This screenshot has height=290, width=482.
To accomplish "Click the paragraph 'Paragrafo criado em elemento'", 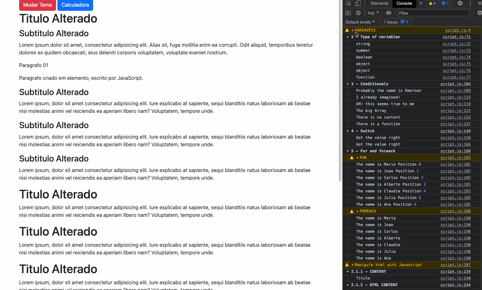I will click(x=81, y=78).
